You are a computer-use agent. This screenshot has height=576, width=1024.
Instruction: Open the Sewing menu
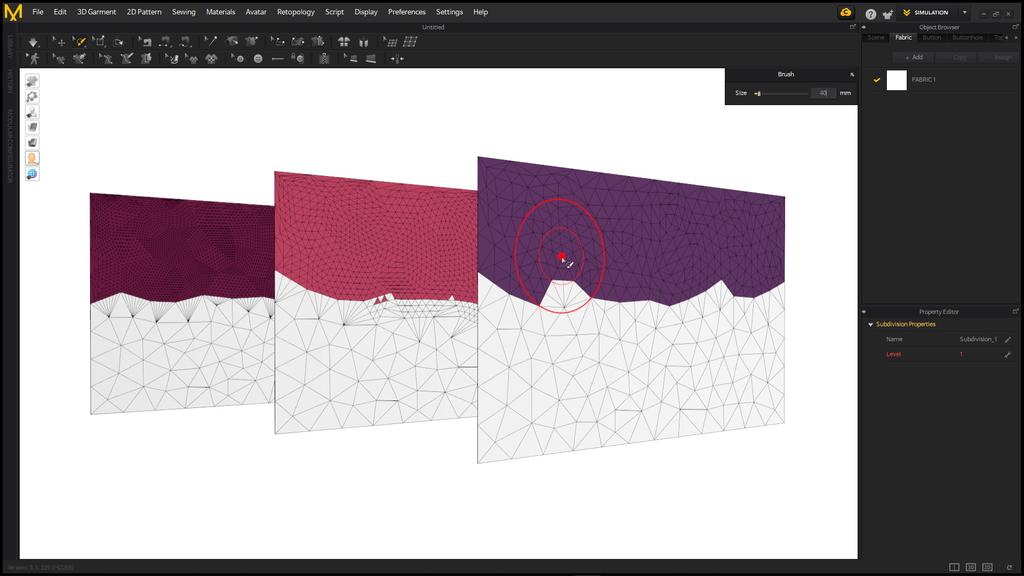point(183,12)
